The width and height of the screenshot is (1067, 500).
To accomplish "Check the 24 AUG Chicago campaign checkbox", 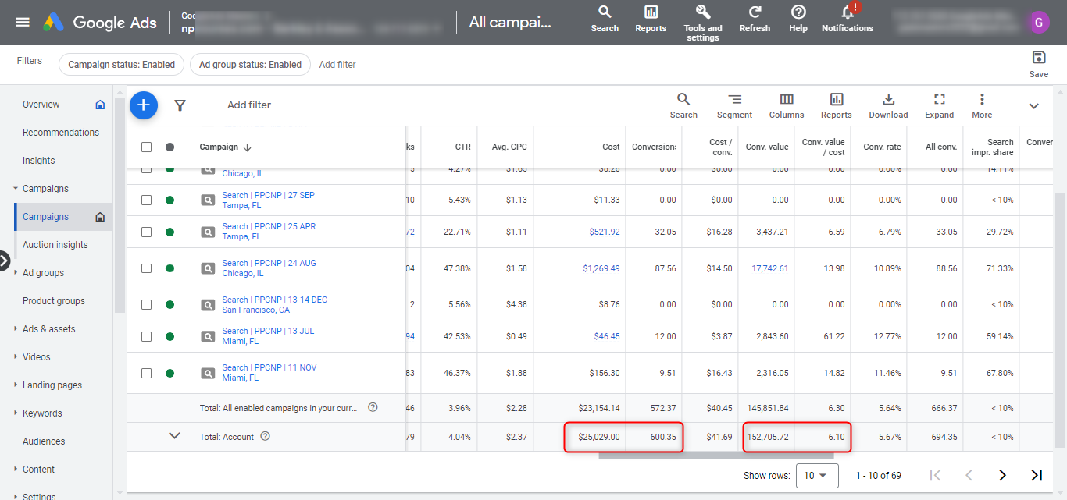I will point(146,268).
